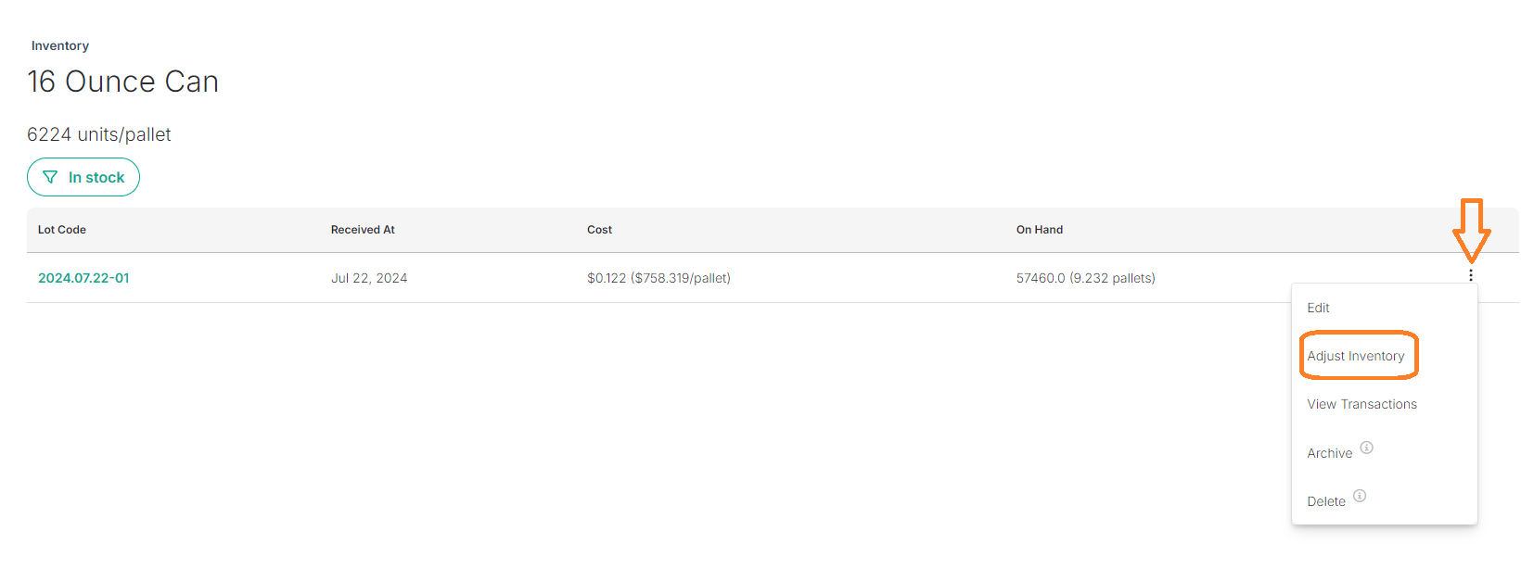Viewport: 1534px width, 581px height.
Task: Sort by the Lot Code column header
Action: pyautogui.click(x=62, y=230)
